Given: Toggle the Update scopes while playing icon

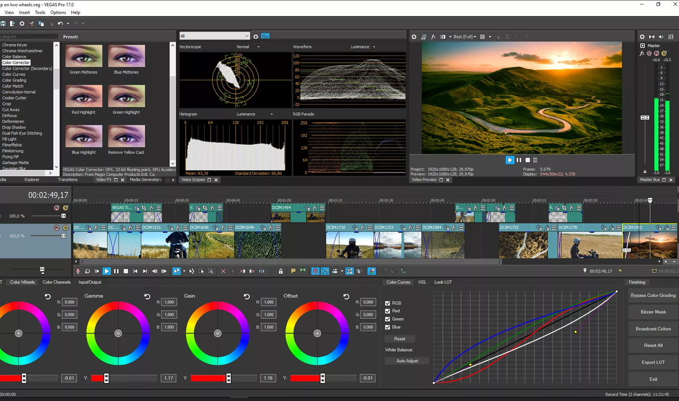Looking at the screenshot, I should click(x=265, y=36).
